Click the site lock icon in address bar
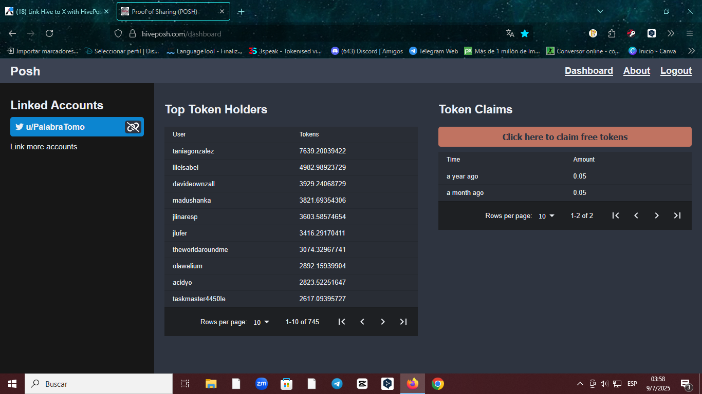702x394 pixels. (x=133, y=33)
